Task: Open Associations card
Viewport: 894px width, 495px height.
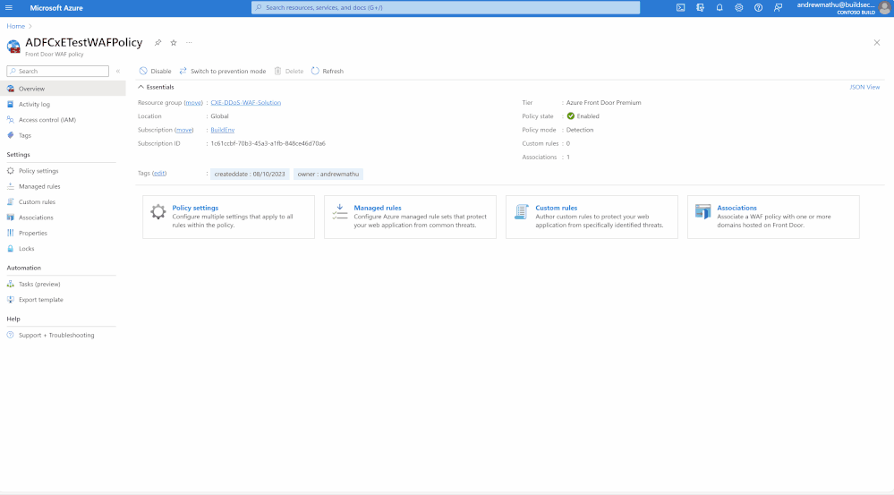Action: point(773,217)
